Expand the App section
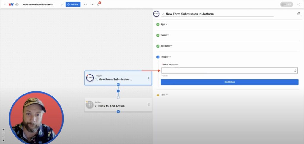 [164, 24]
